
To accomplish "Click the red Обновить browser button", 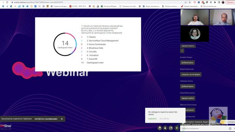I will tap(230, 2).
